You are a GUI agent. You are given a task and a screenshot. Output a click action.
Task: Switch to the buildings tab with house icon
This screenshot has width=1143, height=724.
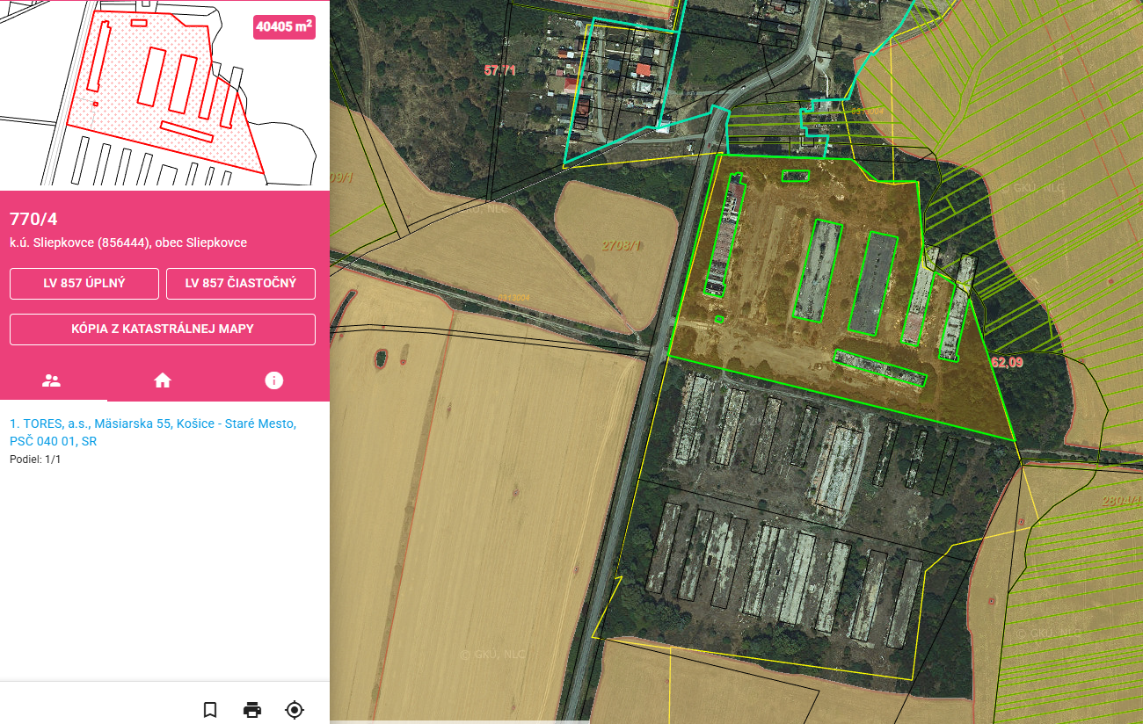click(x=163, y=380)
